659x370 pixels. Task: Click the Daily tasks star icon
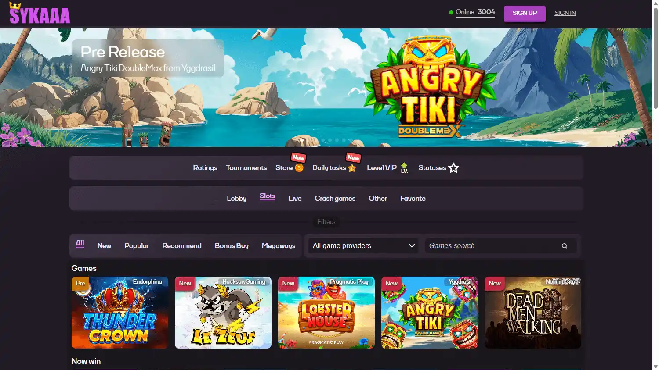[352, 168]
